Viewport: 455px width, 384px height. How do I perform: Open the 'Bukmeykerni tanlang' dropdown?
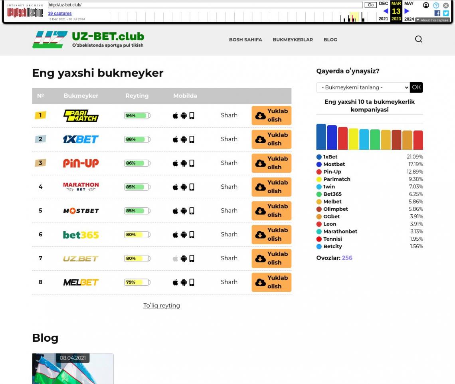click(363, 87)
